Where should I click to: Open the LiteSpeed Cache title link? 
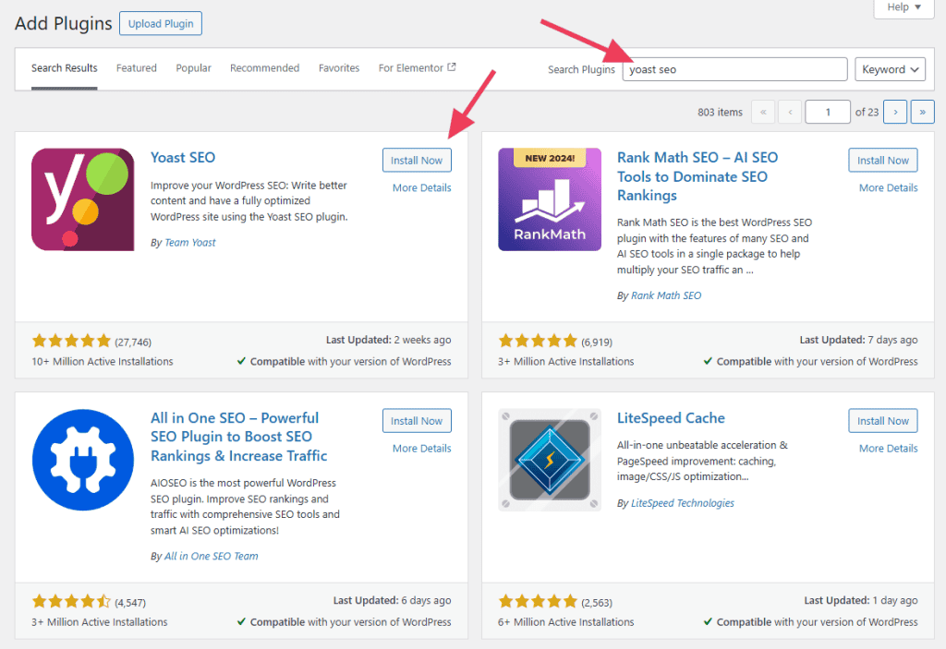671,418
